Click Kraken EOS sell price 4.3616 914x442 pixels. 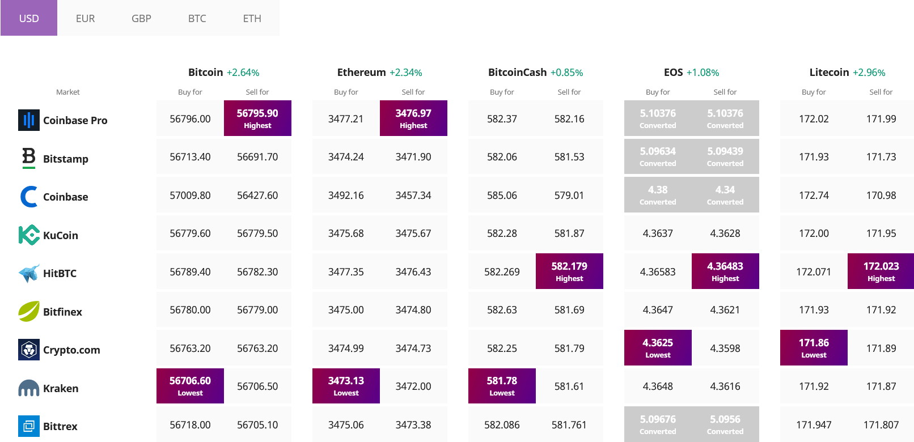pos(725,386)
